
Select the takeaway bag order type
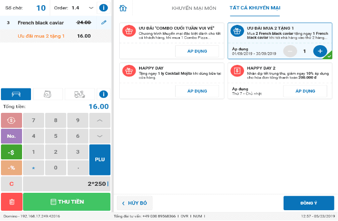[x=47, y=94]
